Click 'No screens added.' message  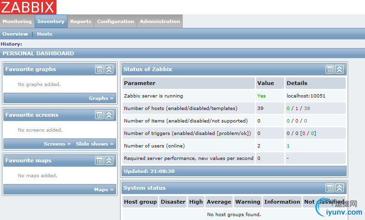(40, 130)
